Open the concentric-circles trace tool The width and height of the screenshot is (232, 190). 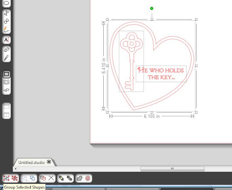pyautogui.click(x=88, y=178)
